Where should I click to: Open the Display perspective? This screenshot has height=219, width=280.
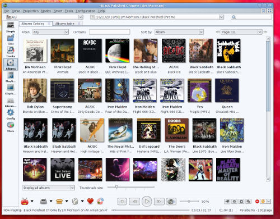pos(11,89)
